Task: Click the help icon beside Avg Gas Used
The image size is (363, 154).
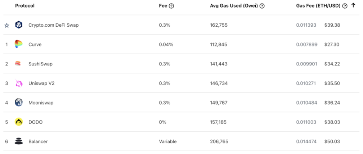Action: [x=262, y=6]
